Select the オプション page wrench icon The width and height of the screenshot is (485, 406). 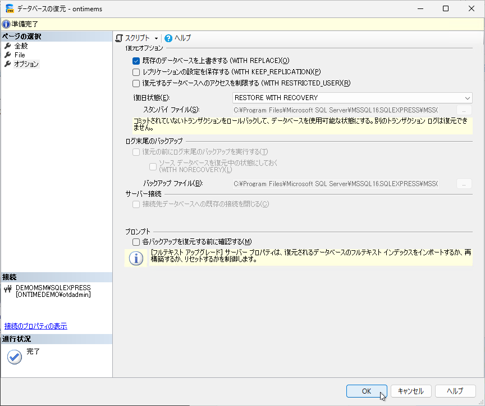tap(8, 64)
